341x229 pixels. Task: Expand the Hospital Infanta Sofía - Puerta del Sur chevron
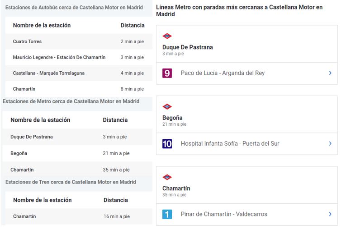(x=330, y=144)
